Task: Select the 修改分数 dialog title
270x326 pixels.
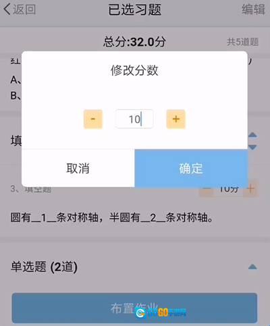Action: point(134,70)
